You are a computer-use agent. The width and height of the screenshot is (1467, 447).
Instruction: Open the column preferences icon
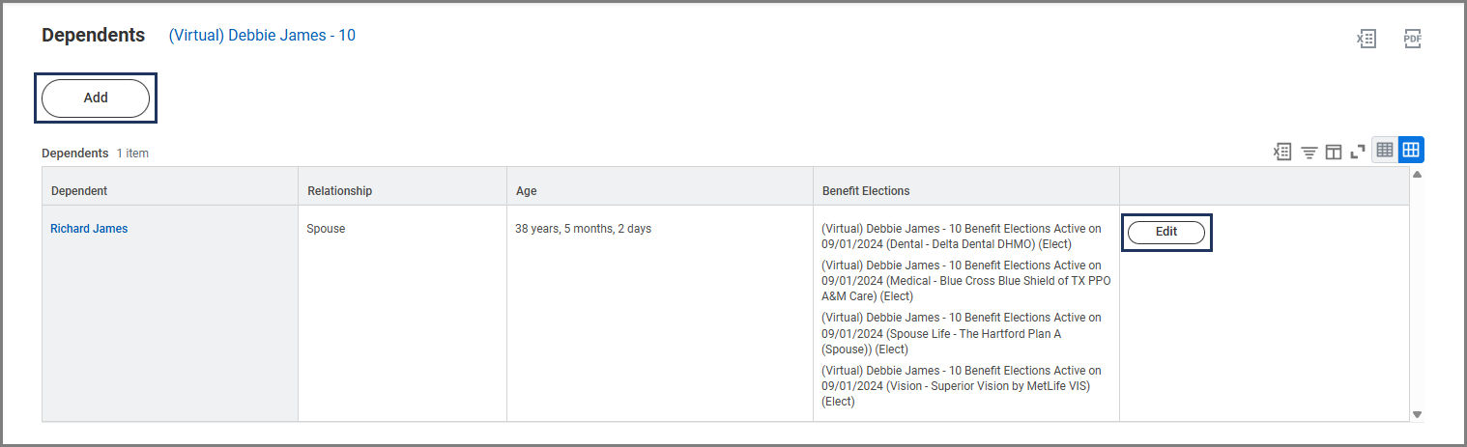pos(1334,152)
